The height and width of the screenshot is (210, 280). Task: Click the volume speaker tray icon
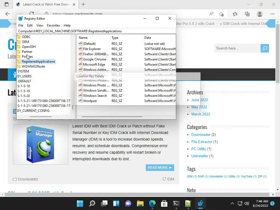[247, 203]
